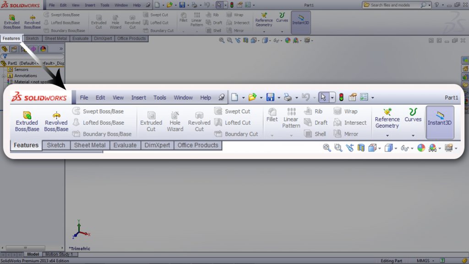This screenshot has height=264, width=469.
Task: Open Search files and models dropdown arrow
Action: coord(429,5)
